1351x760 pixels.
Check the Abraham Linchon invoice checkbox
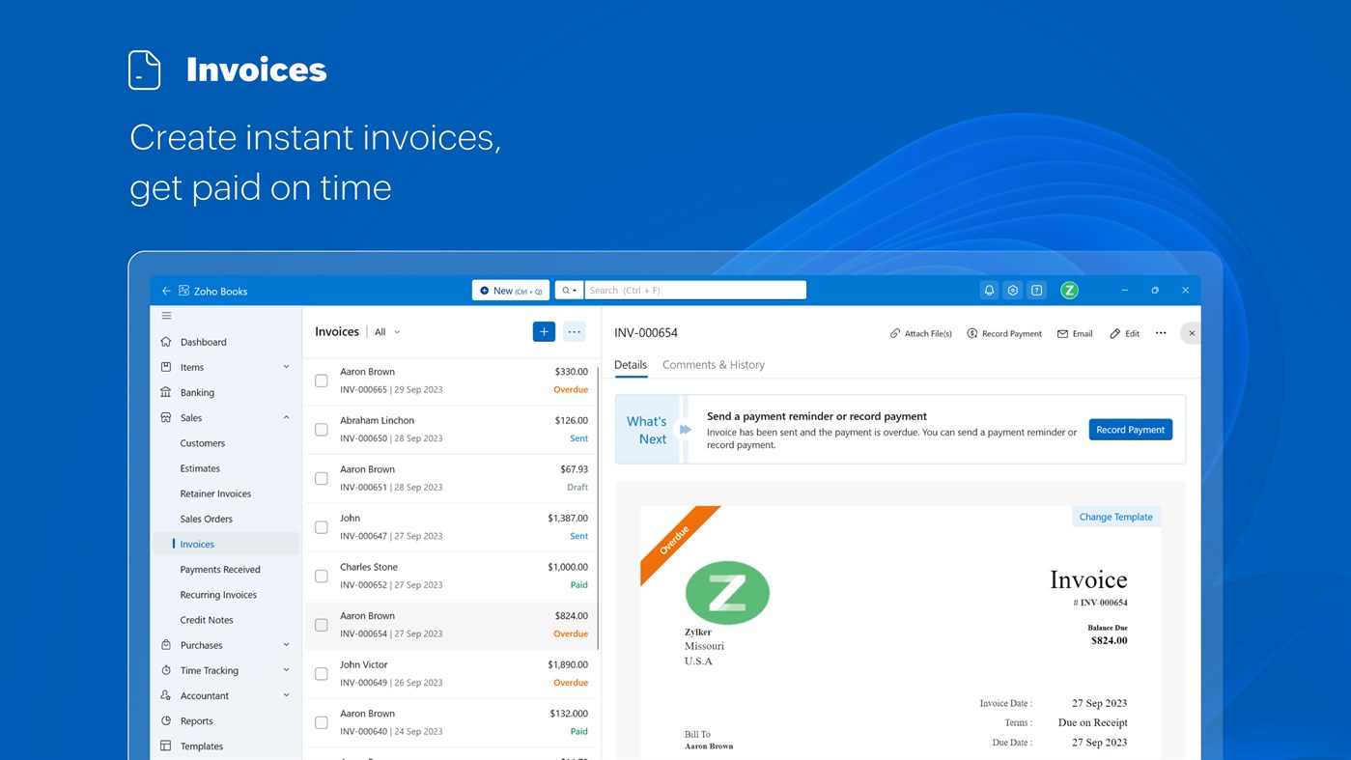tap(321, 429)
